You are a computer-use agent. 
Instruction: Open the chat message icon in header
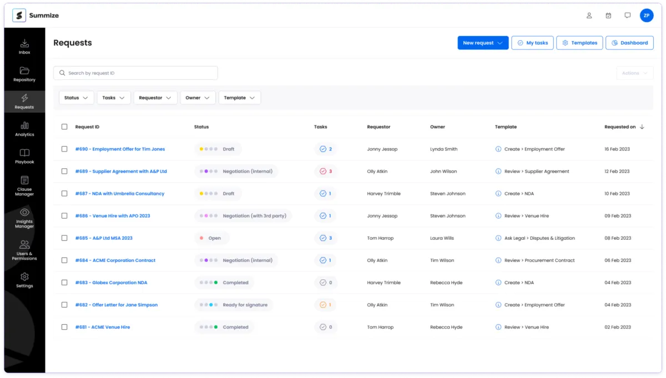[x=627, y=16]
